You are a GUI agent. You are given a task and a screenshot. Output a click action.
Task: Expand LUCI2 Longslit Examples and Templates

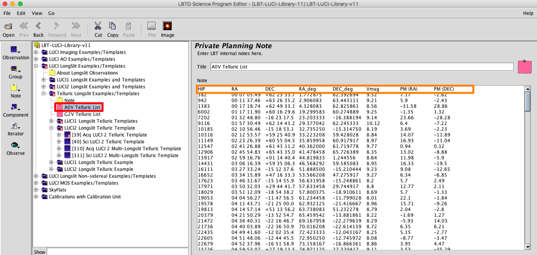[44, 87]
